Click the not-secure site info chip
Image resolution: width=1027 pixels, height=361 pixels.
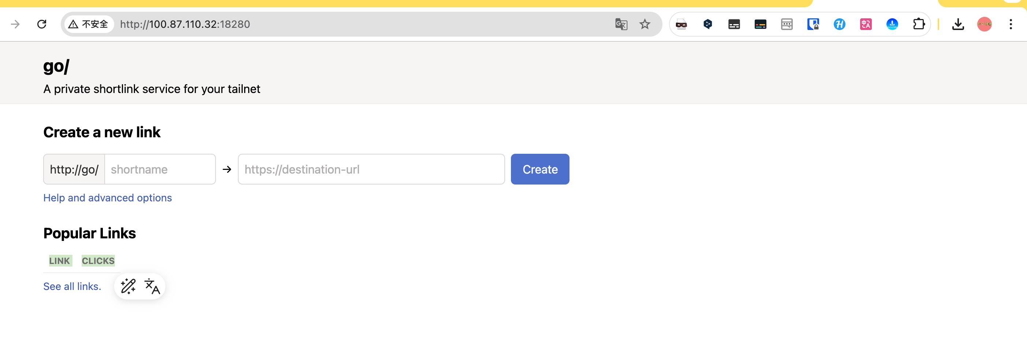point(89,24)
